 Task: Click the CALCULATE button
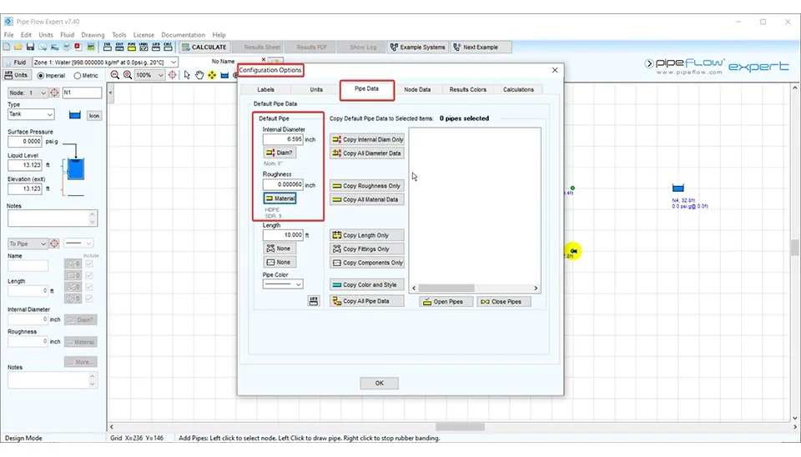click(204, 48)
